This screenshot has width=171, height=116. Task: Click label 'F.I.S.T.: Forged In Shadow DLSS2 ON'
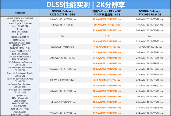20,69
